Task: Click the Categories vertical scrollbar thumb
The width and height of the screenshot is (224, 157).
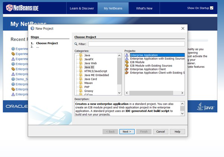Action: point(119,71)
